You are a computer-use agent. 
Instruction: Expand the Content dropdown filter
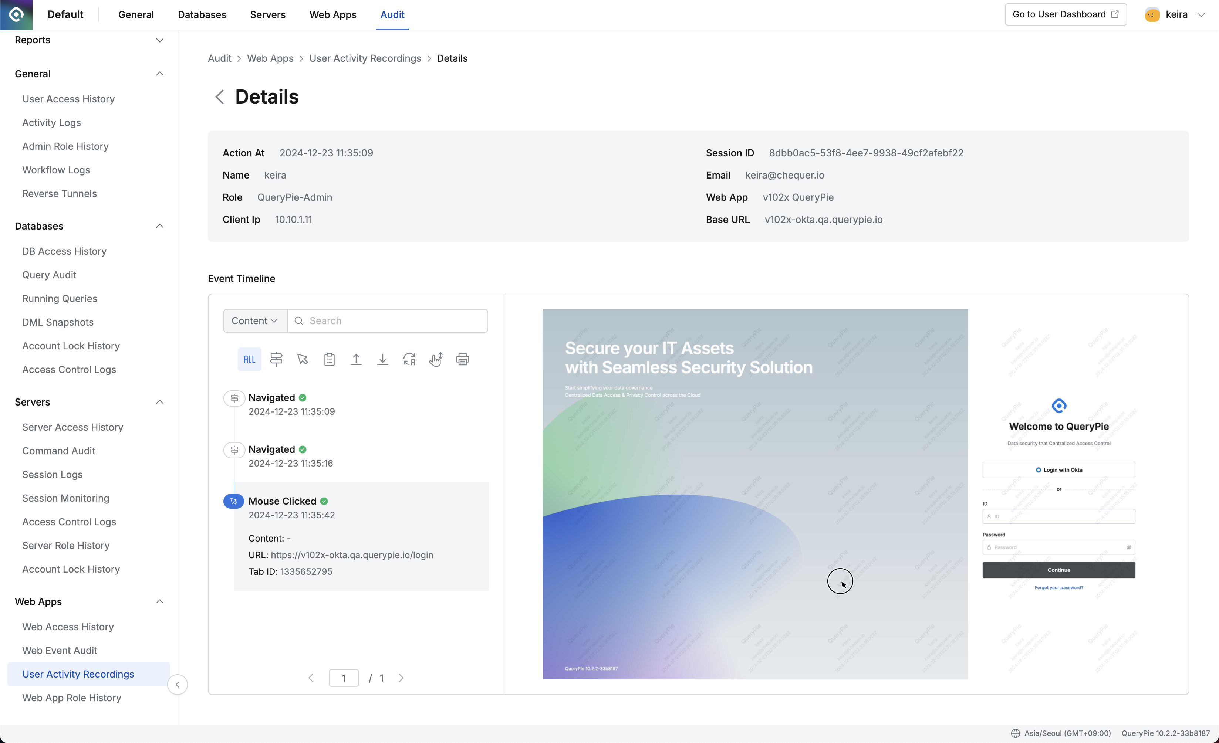tap(253, 320)
